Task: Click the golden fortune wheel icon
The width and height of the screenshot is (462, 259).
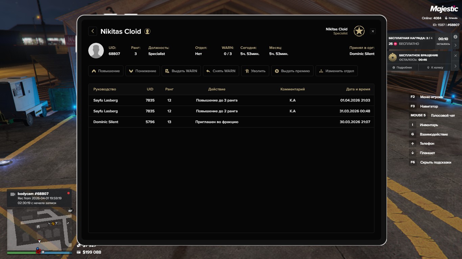Action: 392,57
